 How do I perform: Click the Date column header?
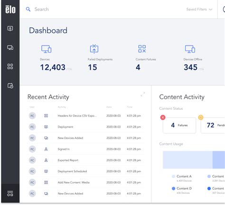[x=109, y=107]
